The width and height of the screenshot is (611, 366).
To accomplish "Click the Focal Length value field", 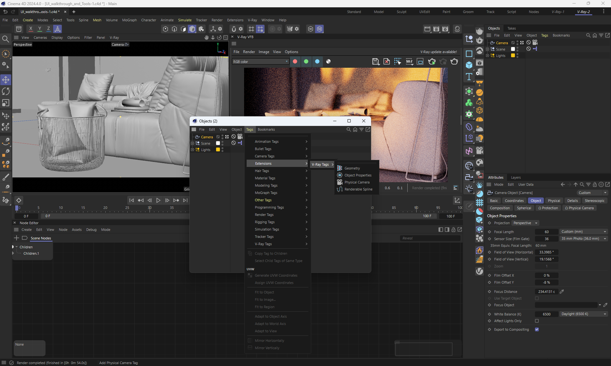I will click(x=546, y=232).
